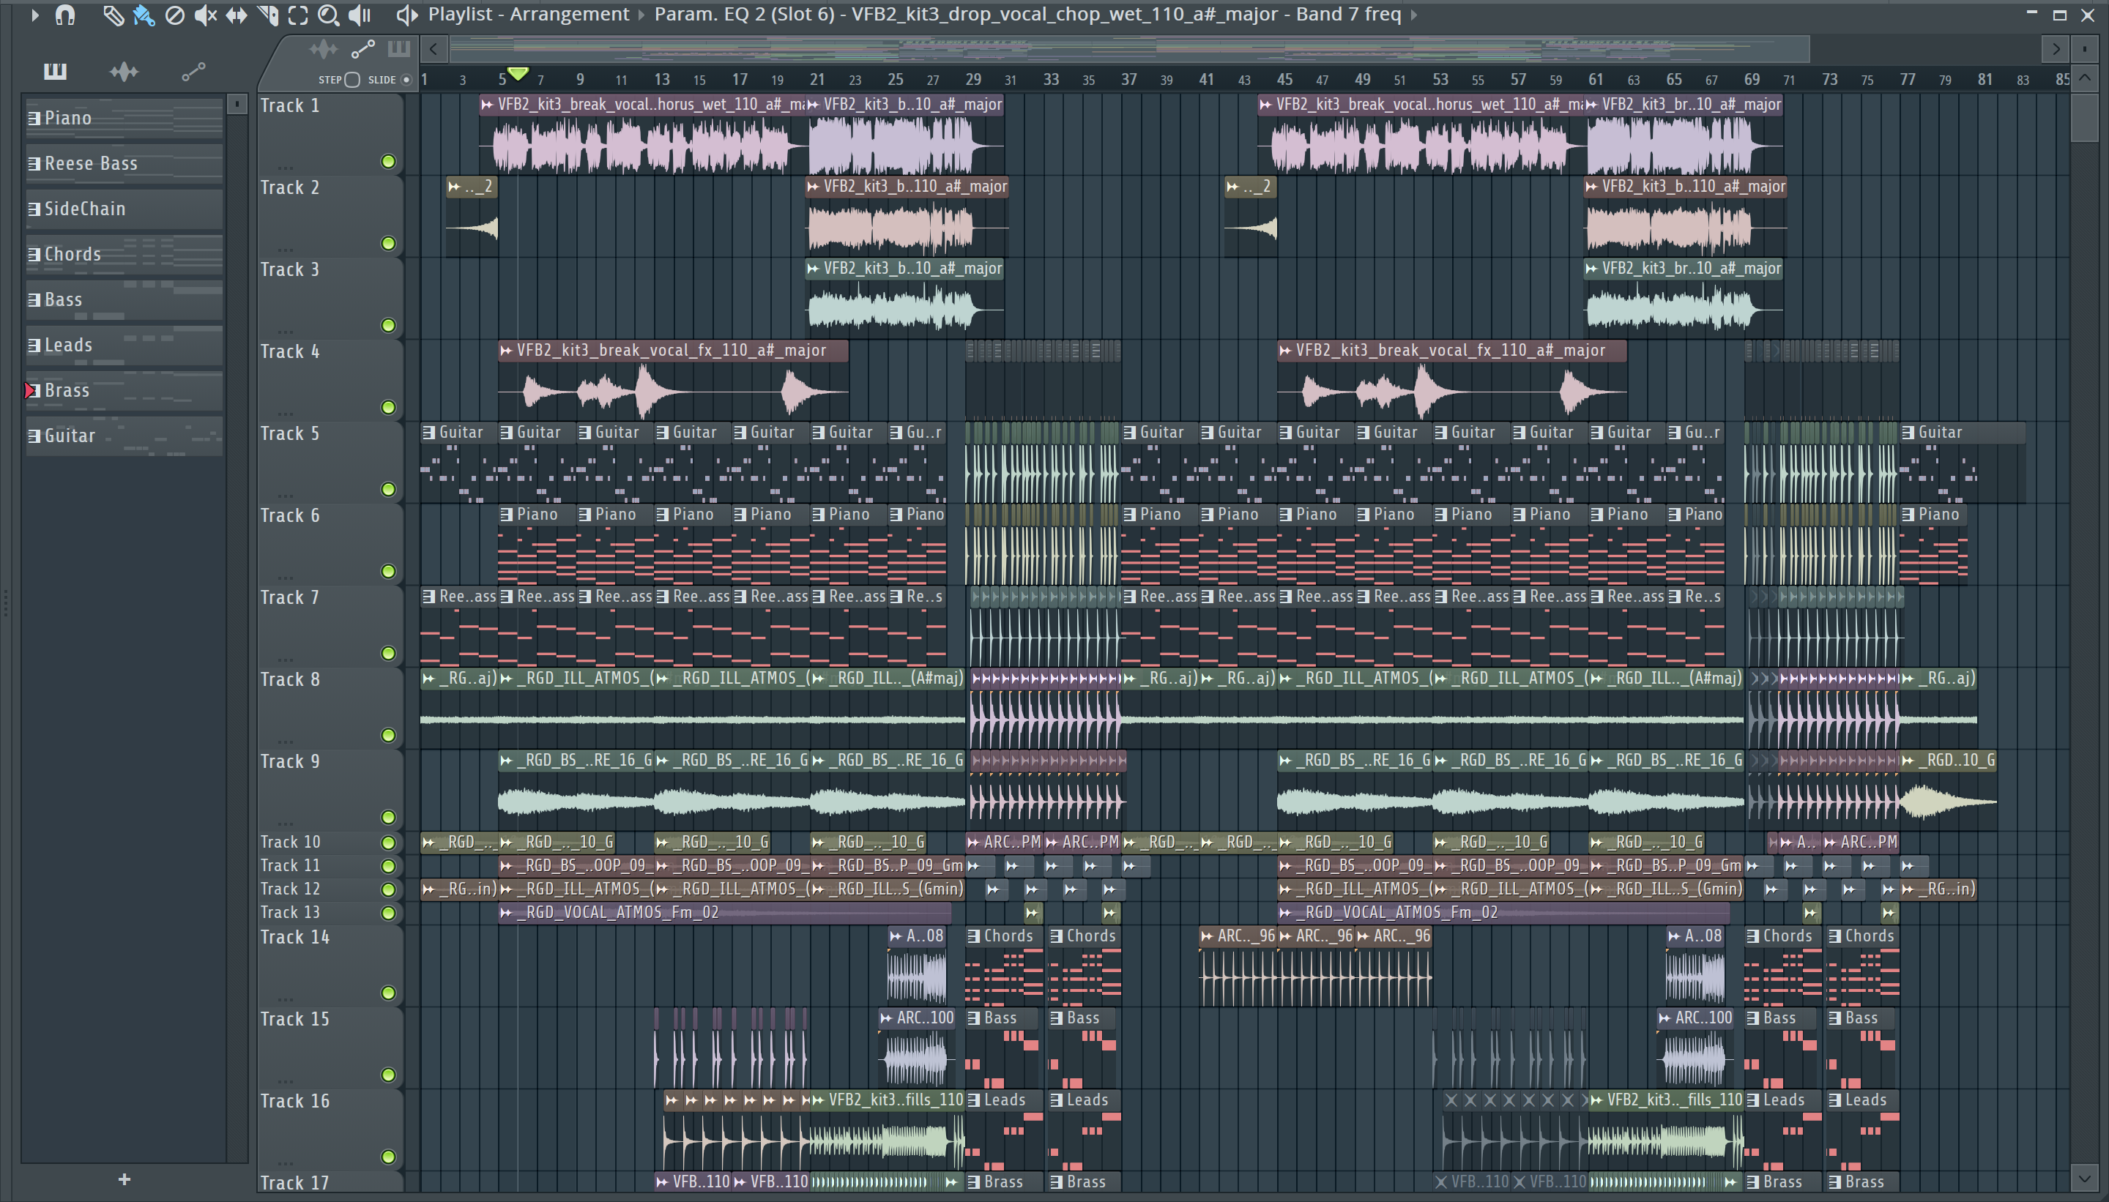2109x1202 pixels.
Task: Click the first Chords clip's pattern icon on Track 14
Action: point(973,936)
